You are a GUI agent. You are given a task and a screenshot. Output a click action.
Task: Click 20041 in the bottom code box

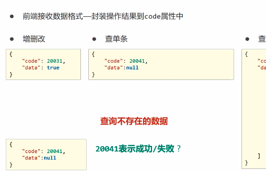(x=55, y=151)
